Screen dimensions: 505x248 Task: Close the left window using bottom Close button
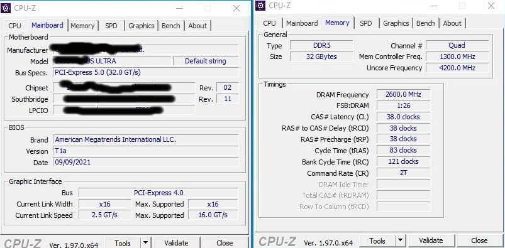pyautogui.click(x=225, y=243)
